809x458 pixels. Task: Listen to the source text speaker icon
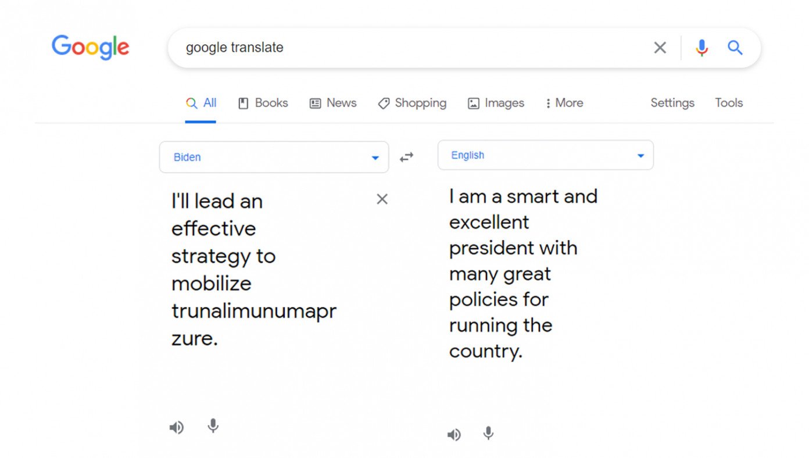[x=176, y=428]
